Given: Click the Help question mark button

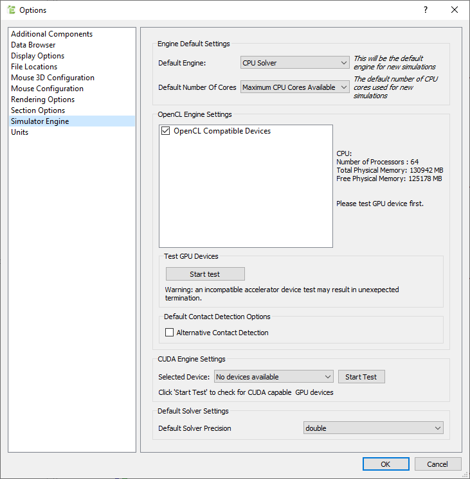Looking at the screenshot, I should pos(425,10).
